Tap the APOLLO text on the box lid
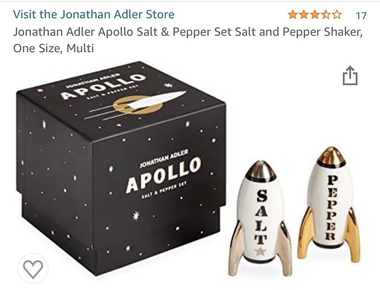This screenshot has width=380, height=290. [103, 86]
